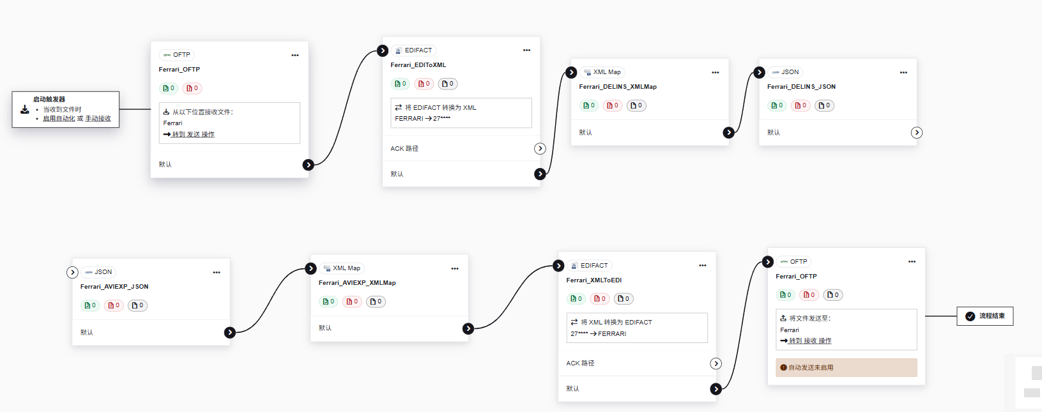This screenshot has height=412, width=1042.
Task: Click the 自动发送未启用 warning banner
Action: click(x=847, y=367)
